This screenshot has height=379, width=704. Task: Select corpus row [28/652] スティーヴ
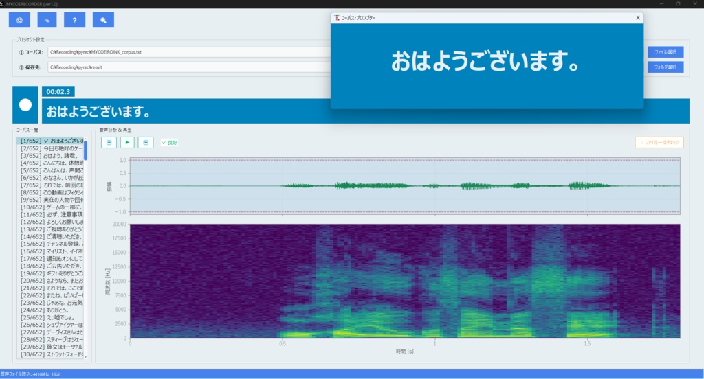[x=50, y=340]
